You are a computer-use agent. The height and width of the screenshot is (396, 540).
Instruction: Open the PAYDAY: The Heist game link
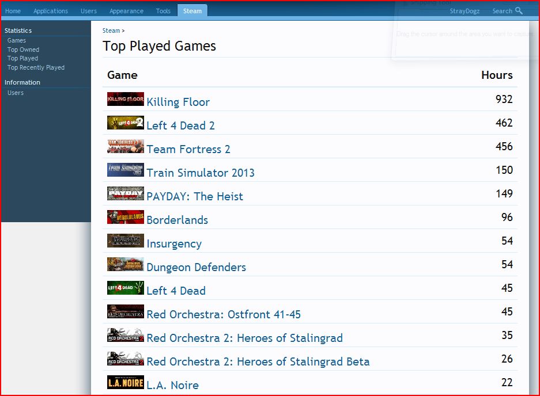click(195, 196)
